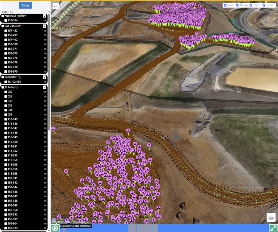This screenshot has width=278, height=232.
Task: Check the 157-482 checkbox
Action: (6, 31)
